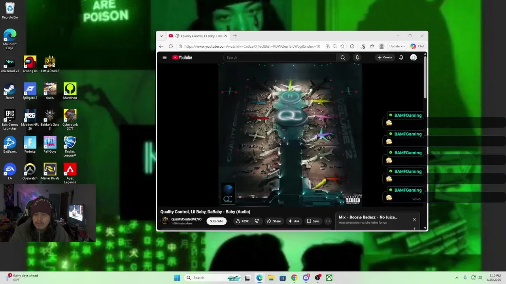Open the Among Us desktop shortcut

tap(30, 65)
